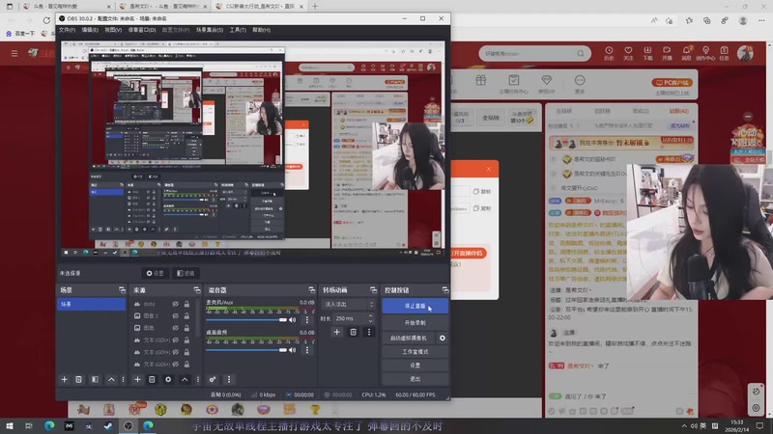
Task: Open Sources toolbar three-dot overflow menu
Action: 198,379
